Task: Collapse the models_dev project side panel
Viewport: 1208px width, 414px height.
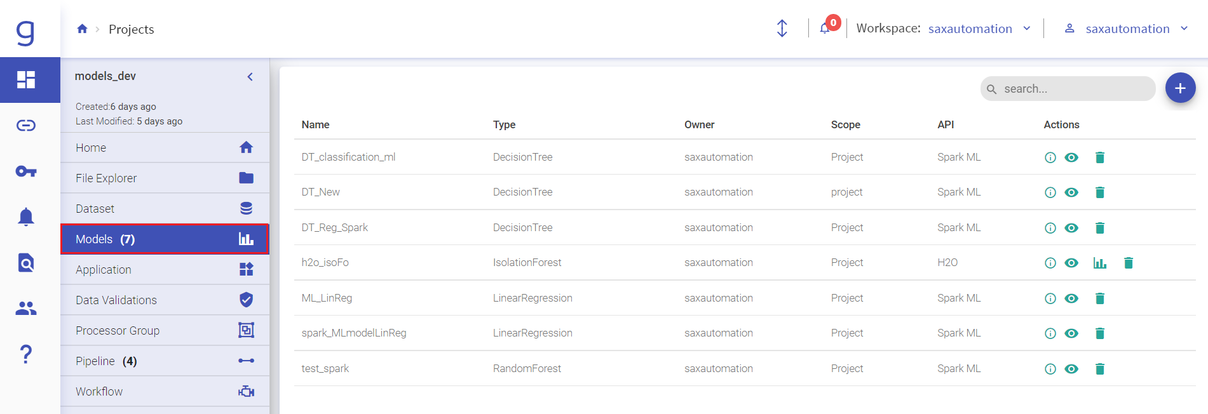Action: pyautogui.click(x=250, y=77)
